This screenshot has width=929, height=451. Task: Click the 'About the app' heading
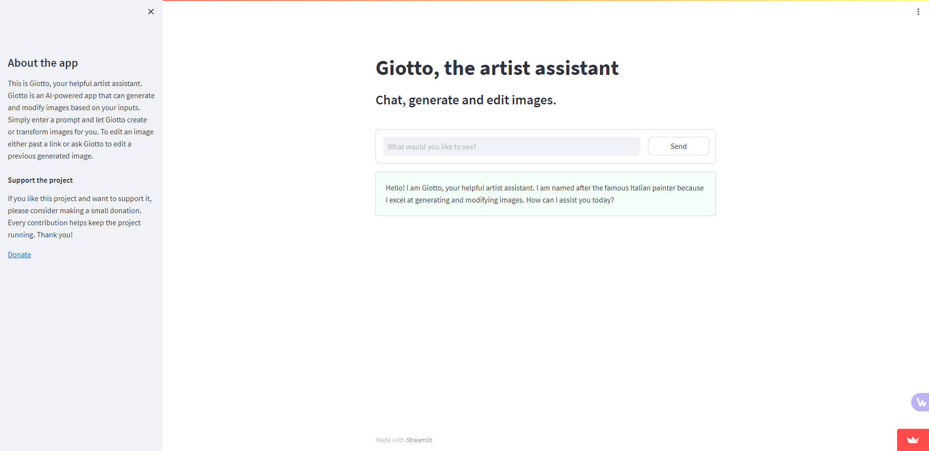tap(43, 63)
